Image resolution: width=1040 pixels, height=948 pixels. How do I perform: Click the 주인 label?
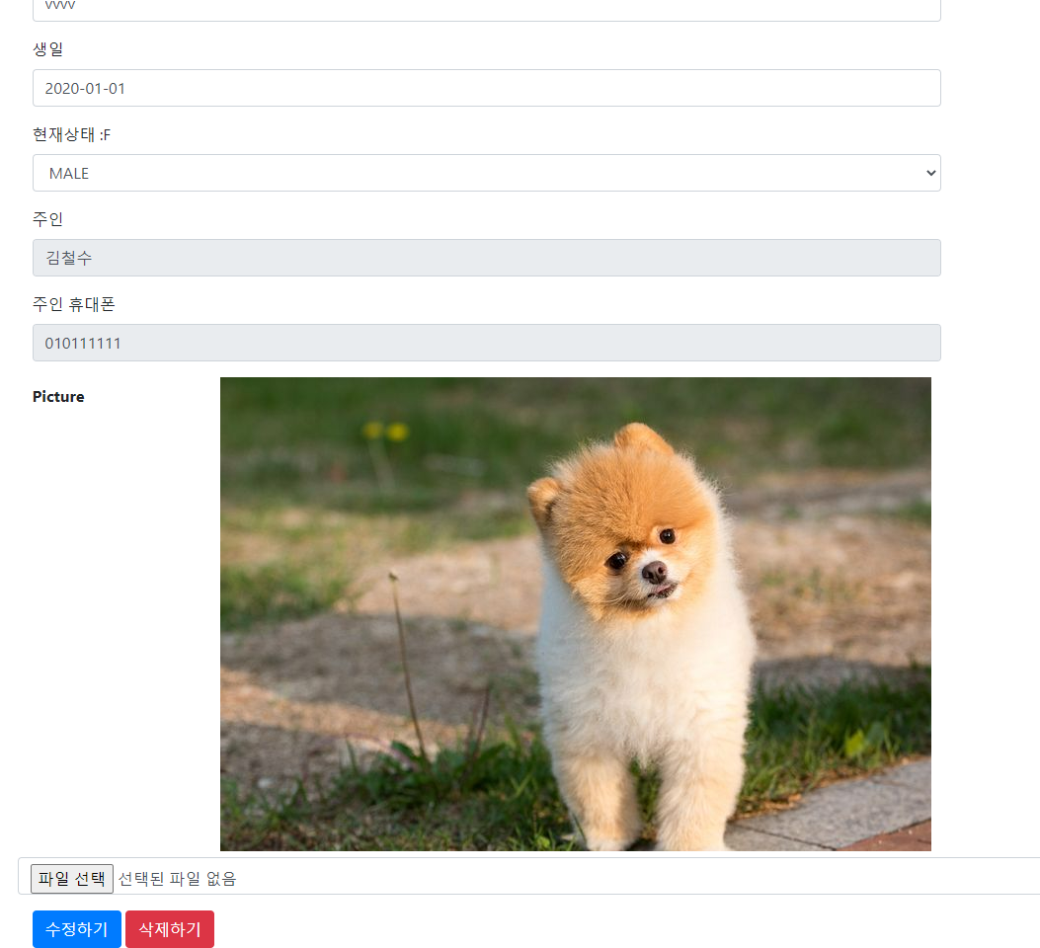point(46,219)
